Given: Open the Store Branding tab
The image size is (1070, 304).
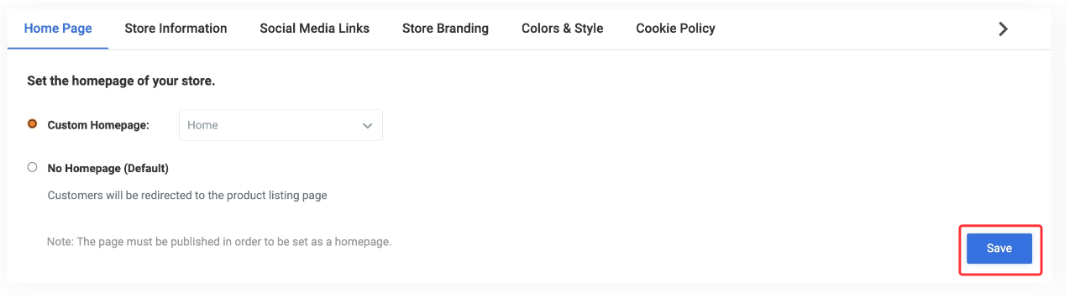Looking at the screenshot, I should pyautogui.click(x=445, y=29).
